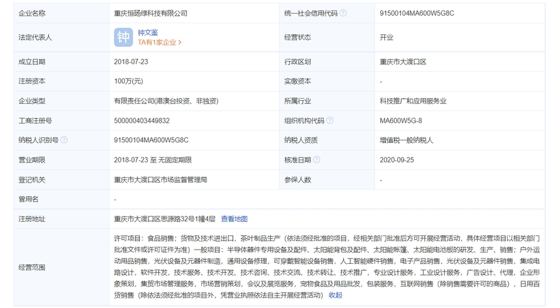Click the 所属行业 label cell
Image resolution: width=560 pixels, height=308 pixels.
(x=327, y=101)
